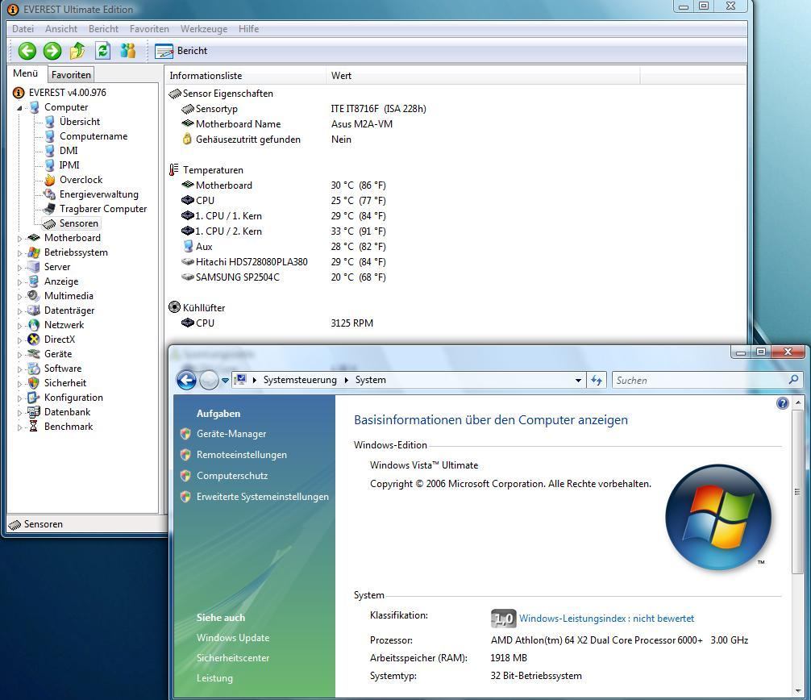Click the Gehäusezutritt gefunden lock icon
This screenshot has width=811, height=700.
pyautogui.click(x=187, y=140)
